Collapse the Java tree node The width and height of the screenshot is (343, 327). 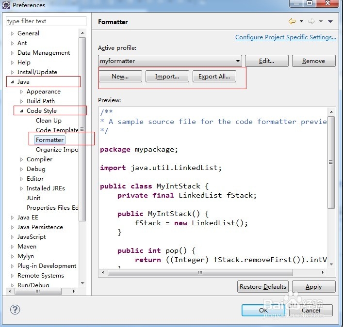(x=12, y=82)
